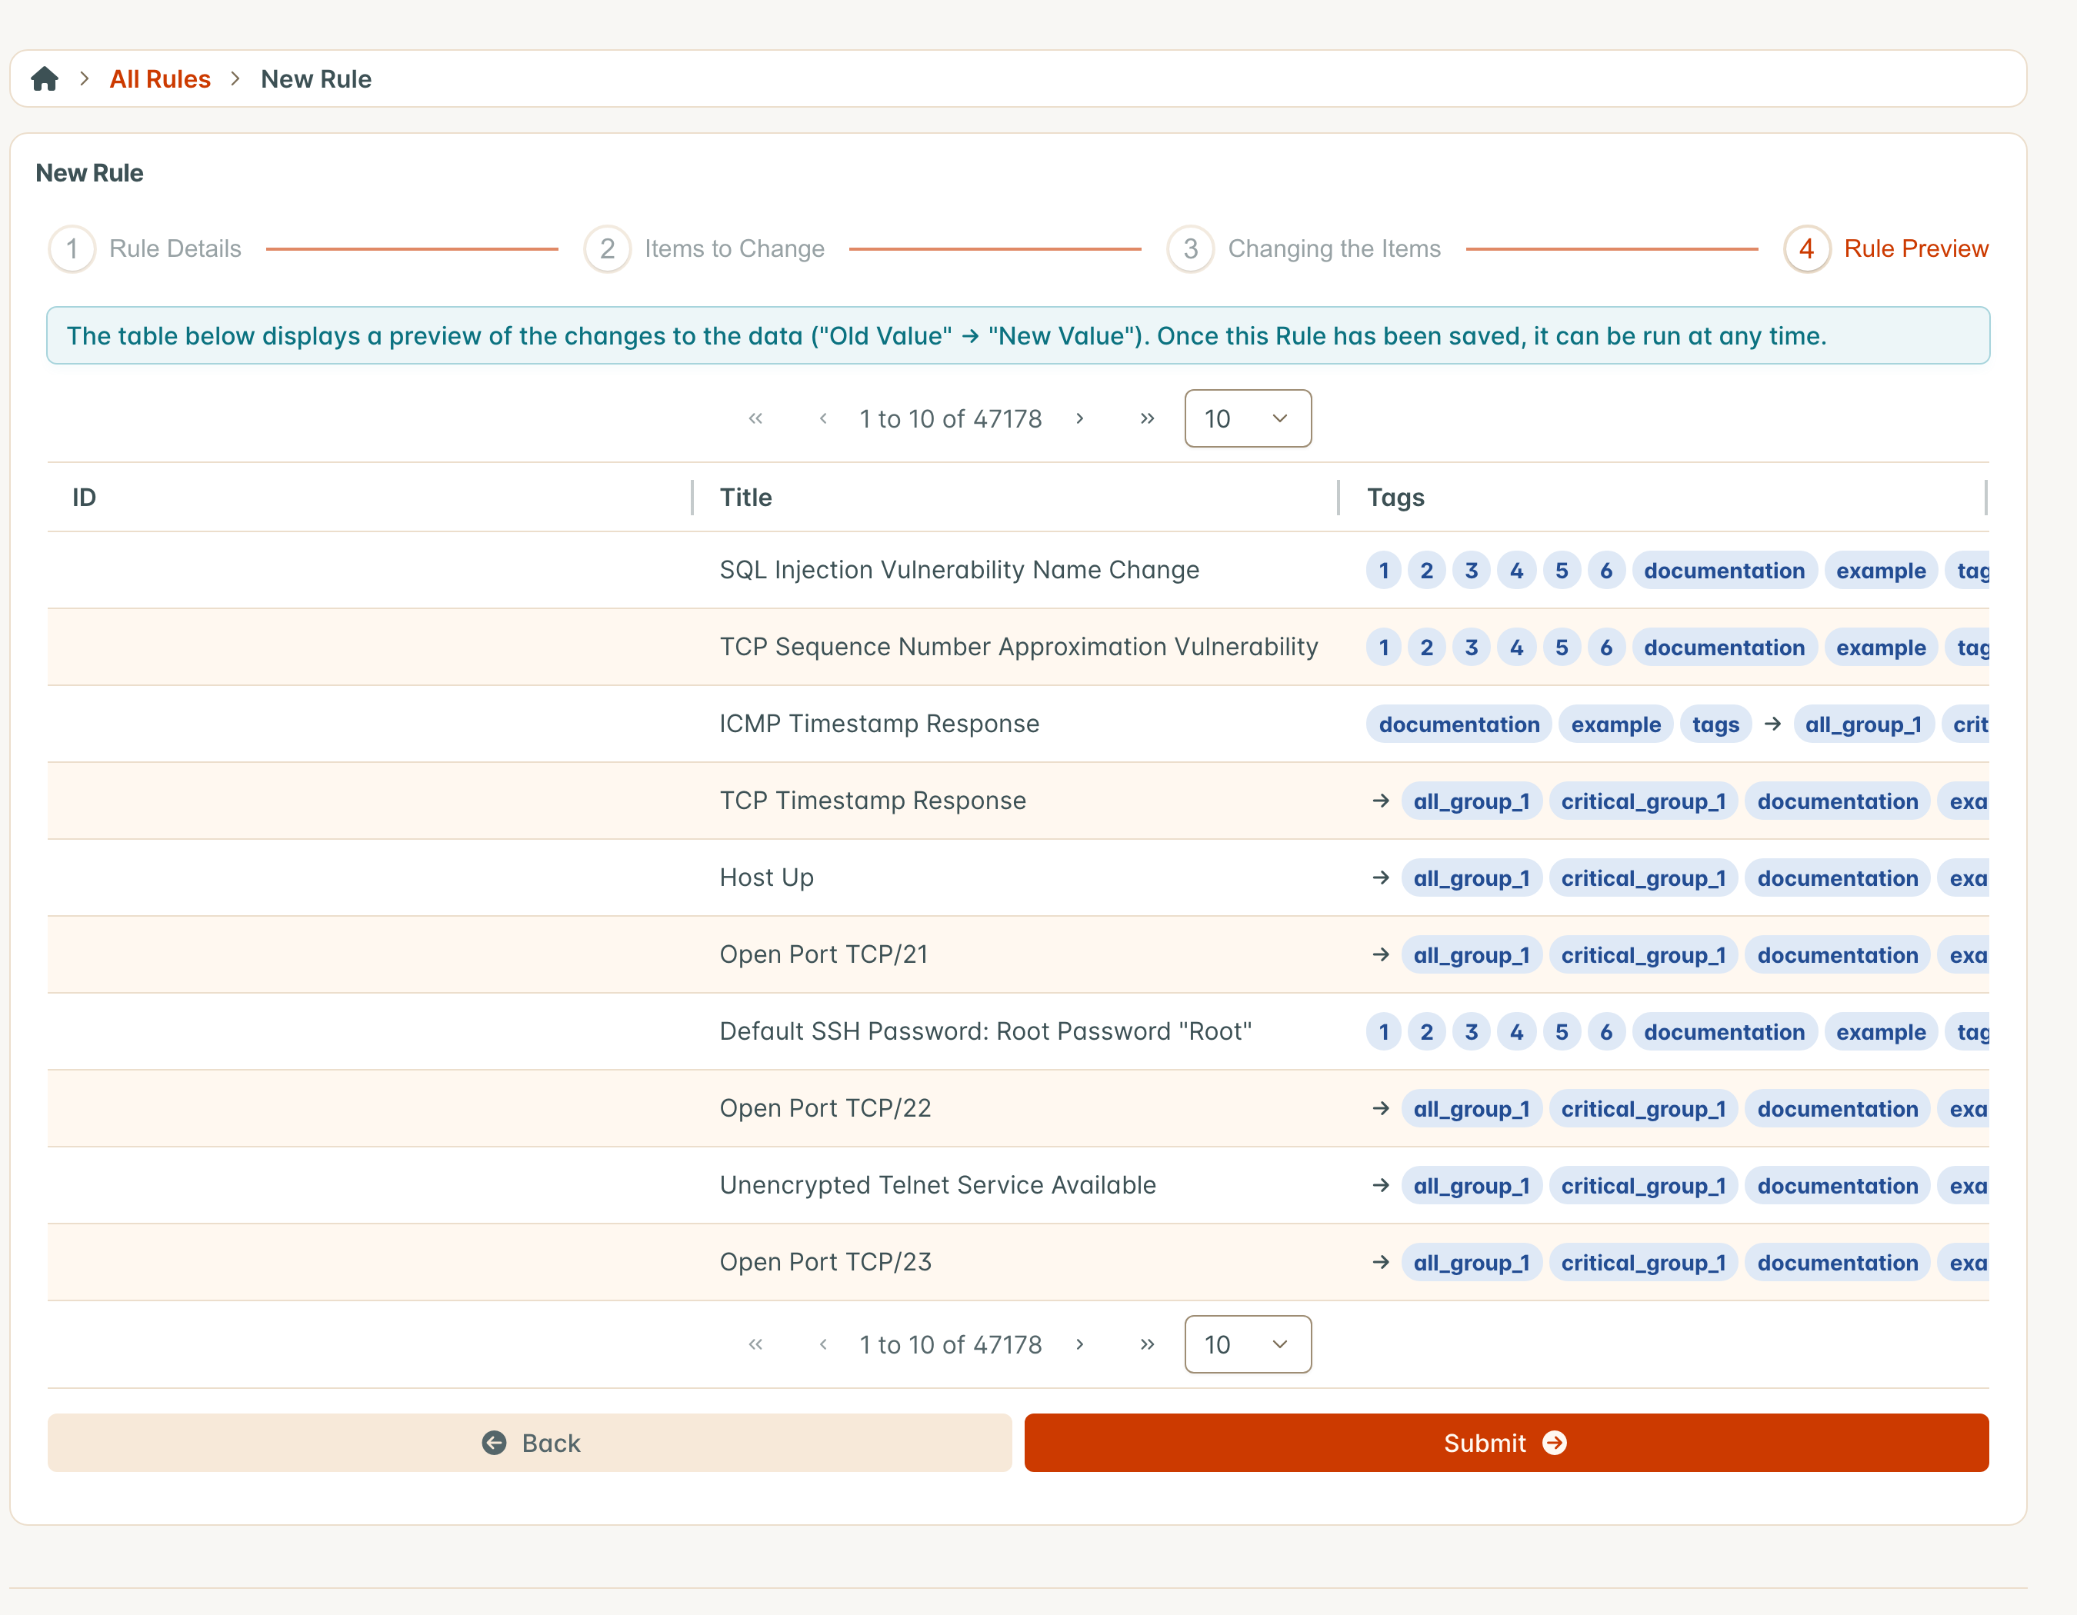This screenshot has height=1615, width=2077.
Task: Jump to first page in top paginator
Action: coord(755,418)
